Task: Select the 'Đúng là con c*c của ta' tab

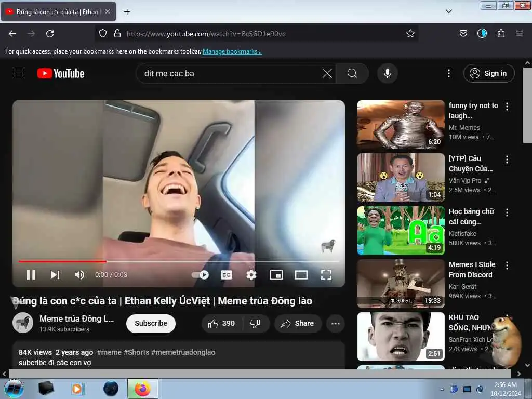Action: click(x=58, y=11)
